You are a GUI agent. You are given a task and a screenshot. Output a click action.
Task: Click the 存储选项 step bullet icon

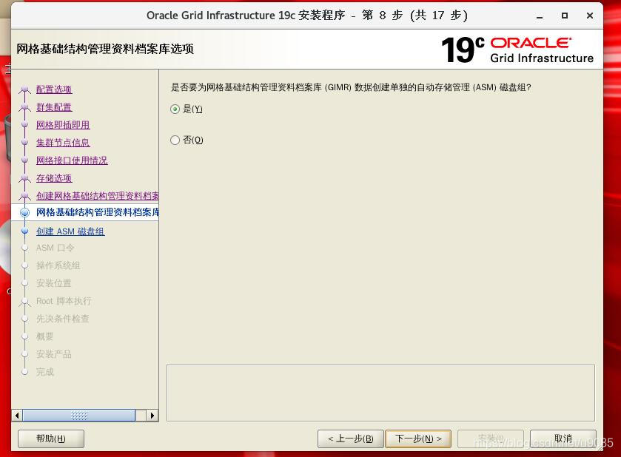pyautogui.click(x=25, y=178)
